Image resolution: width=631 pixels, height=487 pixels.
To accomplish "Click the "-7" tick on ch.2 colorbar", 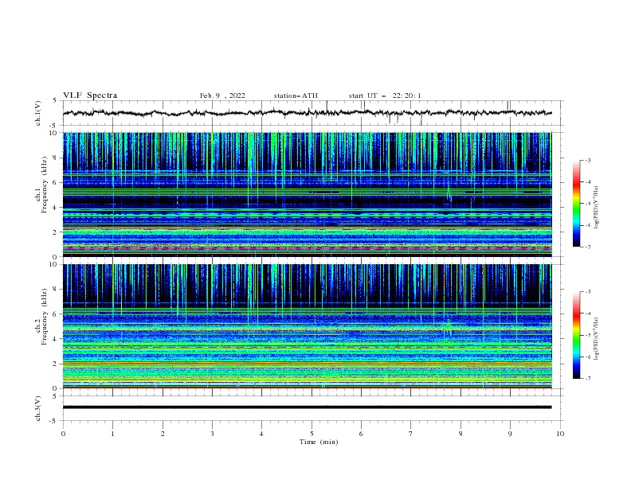I will tap(587, 379).
